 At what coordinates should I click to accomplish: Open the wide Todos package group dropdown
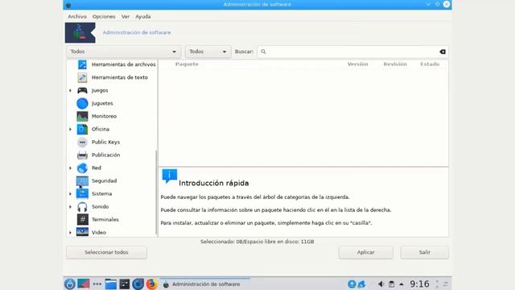(123, 52)
